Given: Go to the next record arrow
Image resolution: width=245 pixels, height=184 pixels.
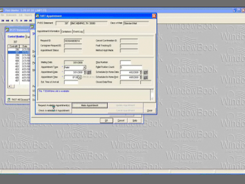Looking at the screenshot, I should [x=21, y=21].
